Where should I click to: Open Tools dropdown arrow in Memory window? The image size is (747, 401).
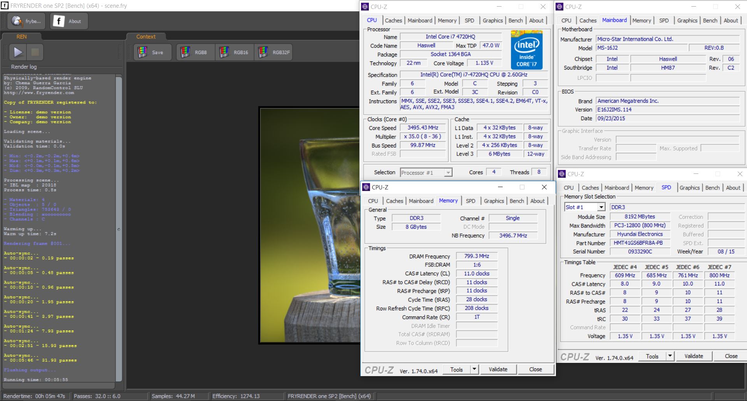tap(474, 369)
